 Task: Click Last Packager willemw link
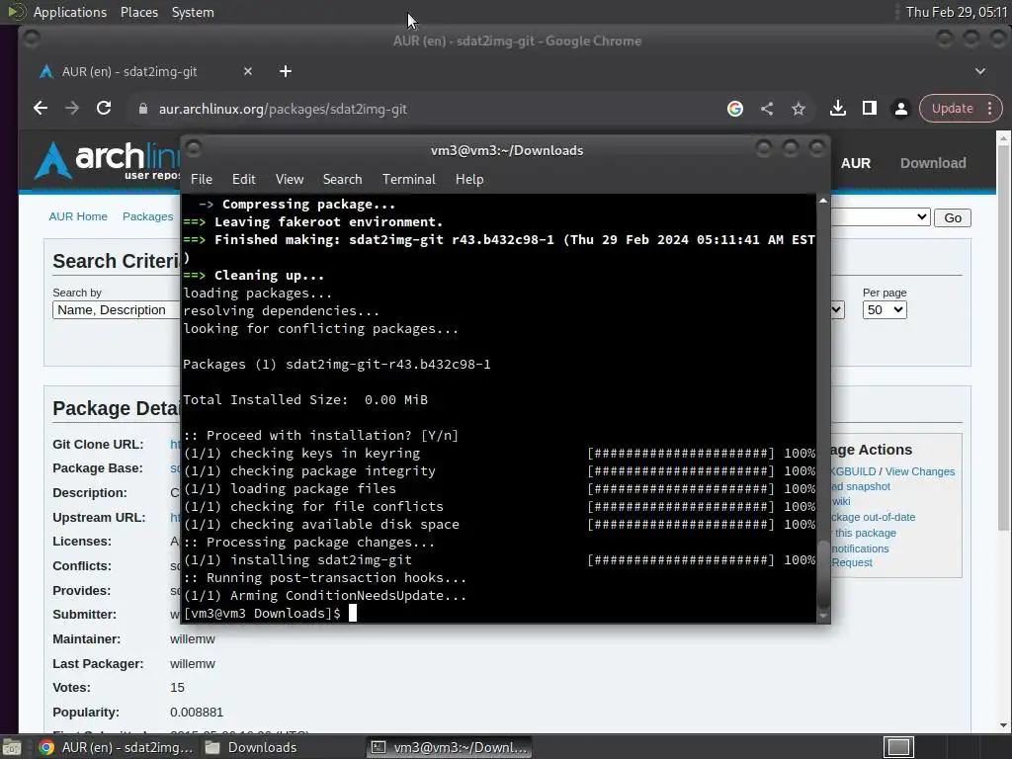point(193,663)
